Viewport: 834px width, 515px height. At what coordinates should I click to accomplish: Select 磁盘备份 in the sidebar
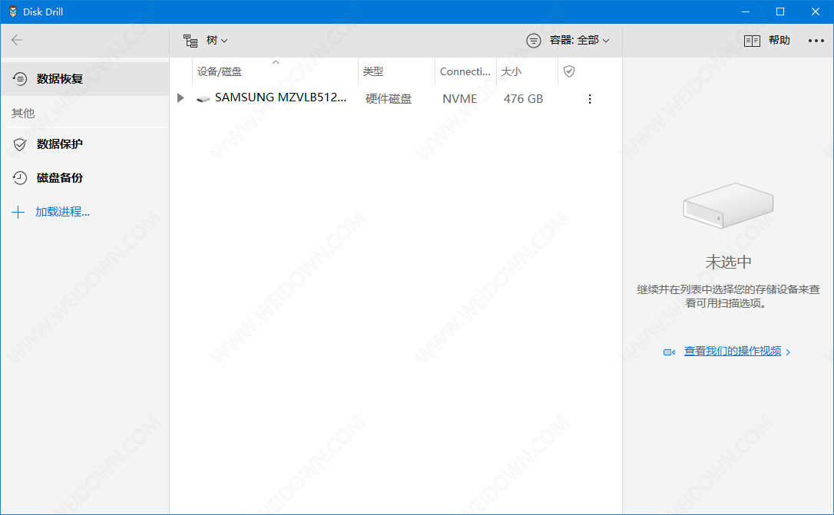coord(60,178)
